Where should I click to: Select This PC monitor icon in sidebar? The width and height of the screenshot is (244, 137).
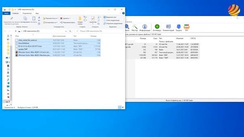tap(7, 62)
